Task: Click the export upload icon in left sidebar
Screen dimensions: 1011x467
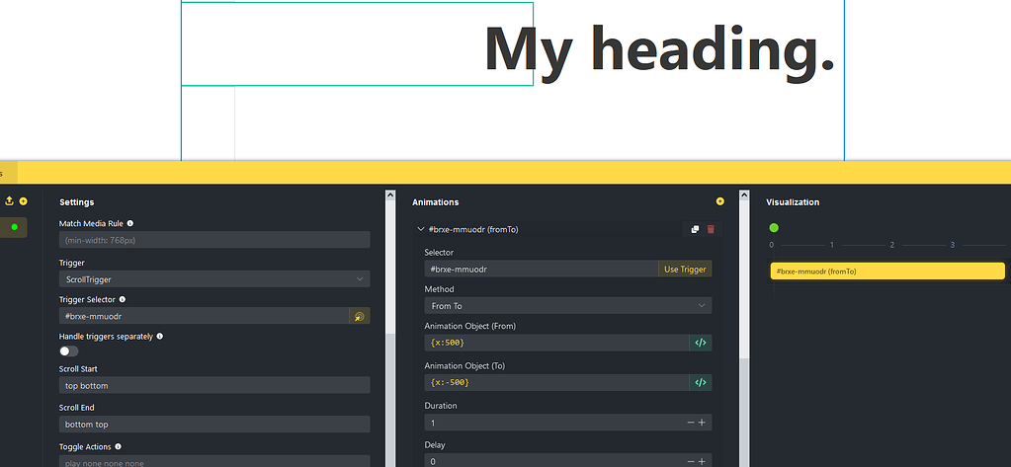Action: point(10,201)
